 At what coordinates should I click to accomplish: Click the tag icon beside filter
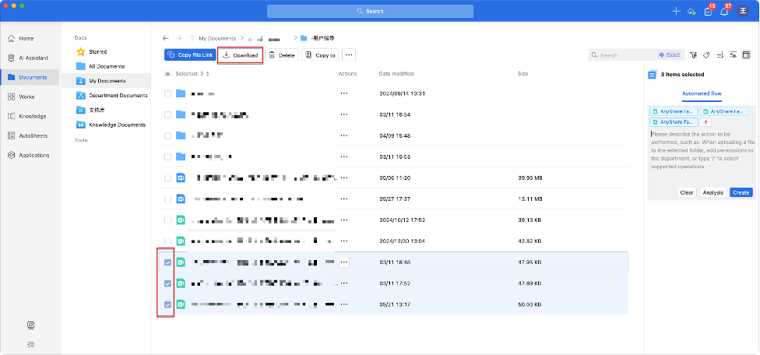pyautogui.click(x=706, y=55)
